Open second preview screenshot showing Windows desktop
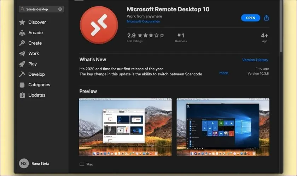The width and height of the screenshot is (297, 176). click(x=223, y=127)
